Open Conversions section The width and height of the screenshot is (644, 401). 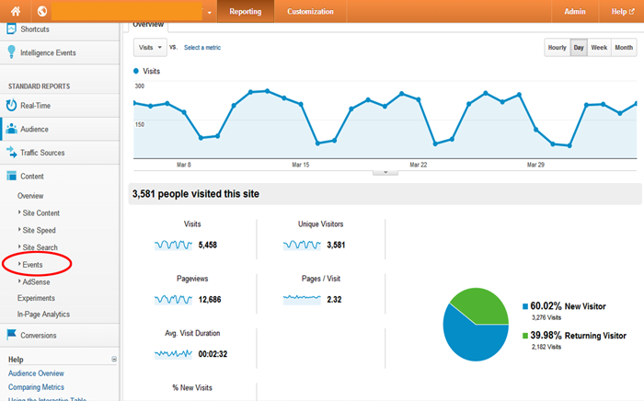tap(39, 336)
